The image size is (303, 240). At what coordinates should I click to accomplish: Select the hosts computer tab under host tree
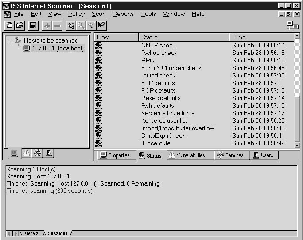[x=15, y=153]
